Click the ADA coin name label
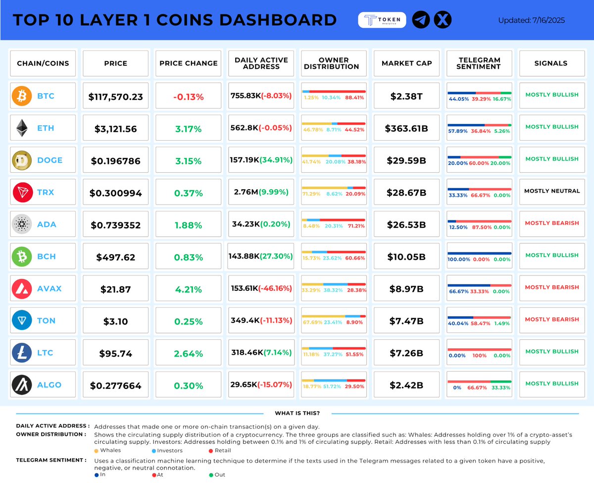The image size is (594, 483). pos(47,224)
